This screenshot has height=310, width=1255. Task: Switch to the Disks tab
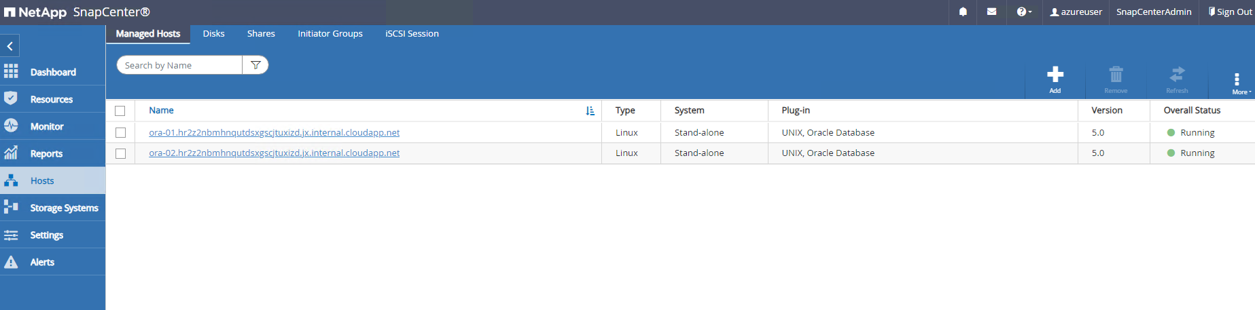click(x=213, y=33)
